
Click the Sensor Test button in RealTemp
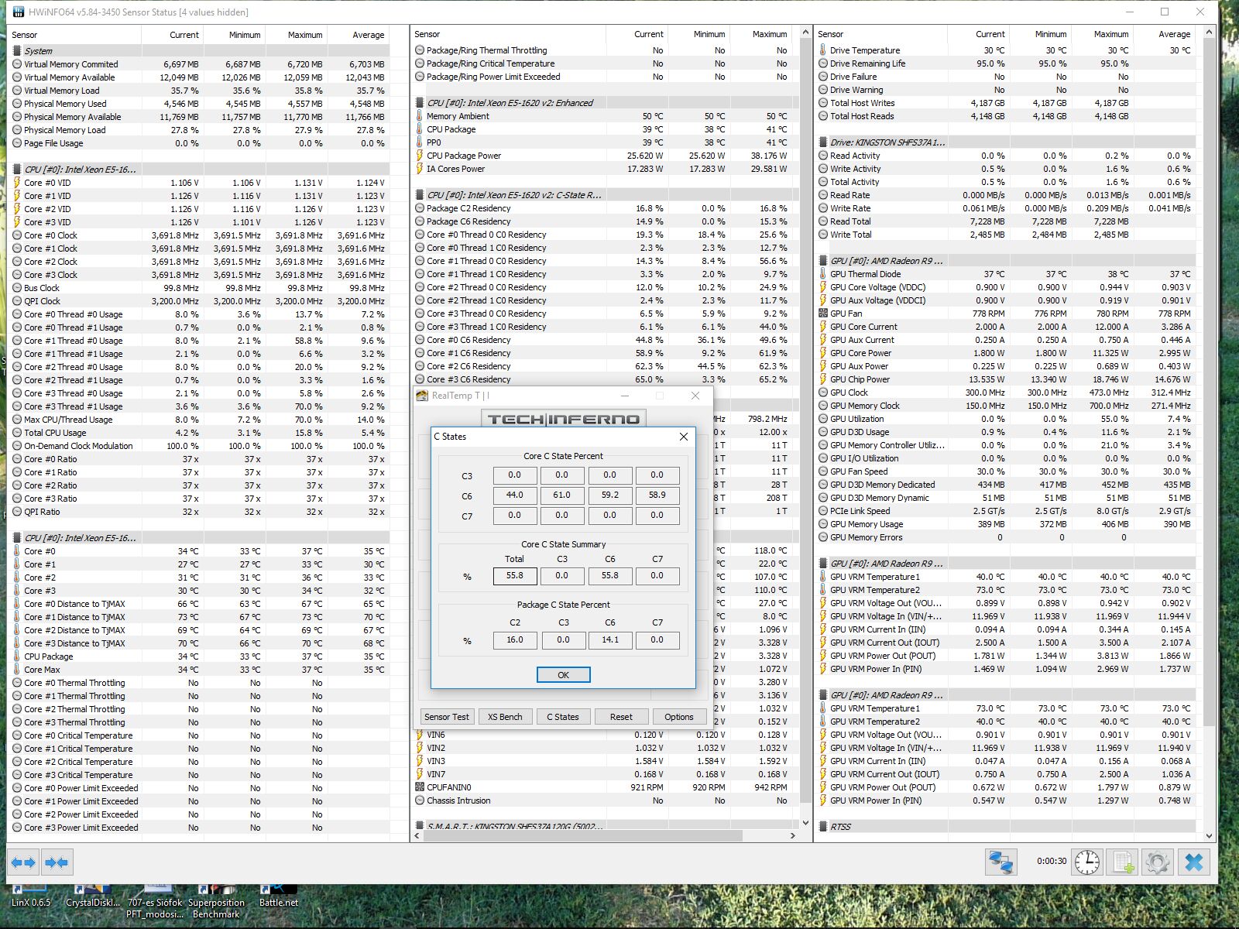(x=447, y=717)
